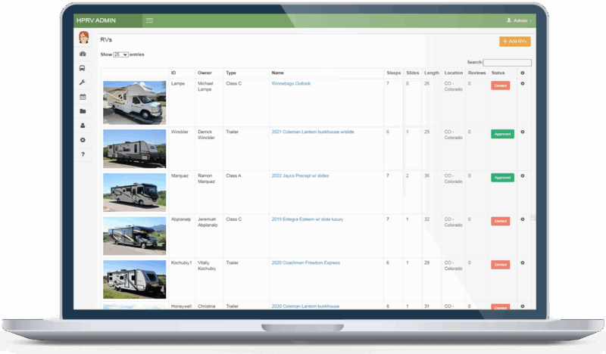Sort table by Status column header

[498, 73]
